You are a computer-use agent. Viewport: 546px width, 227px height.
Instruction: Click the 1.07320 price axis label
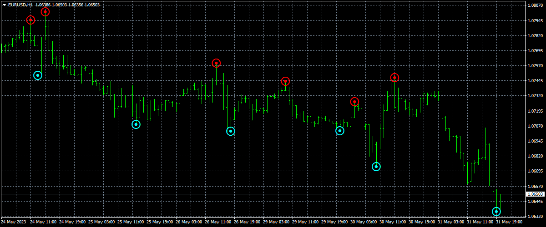536,96
